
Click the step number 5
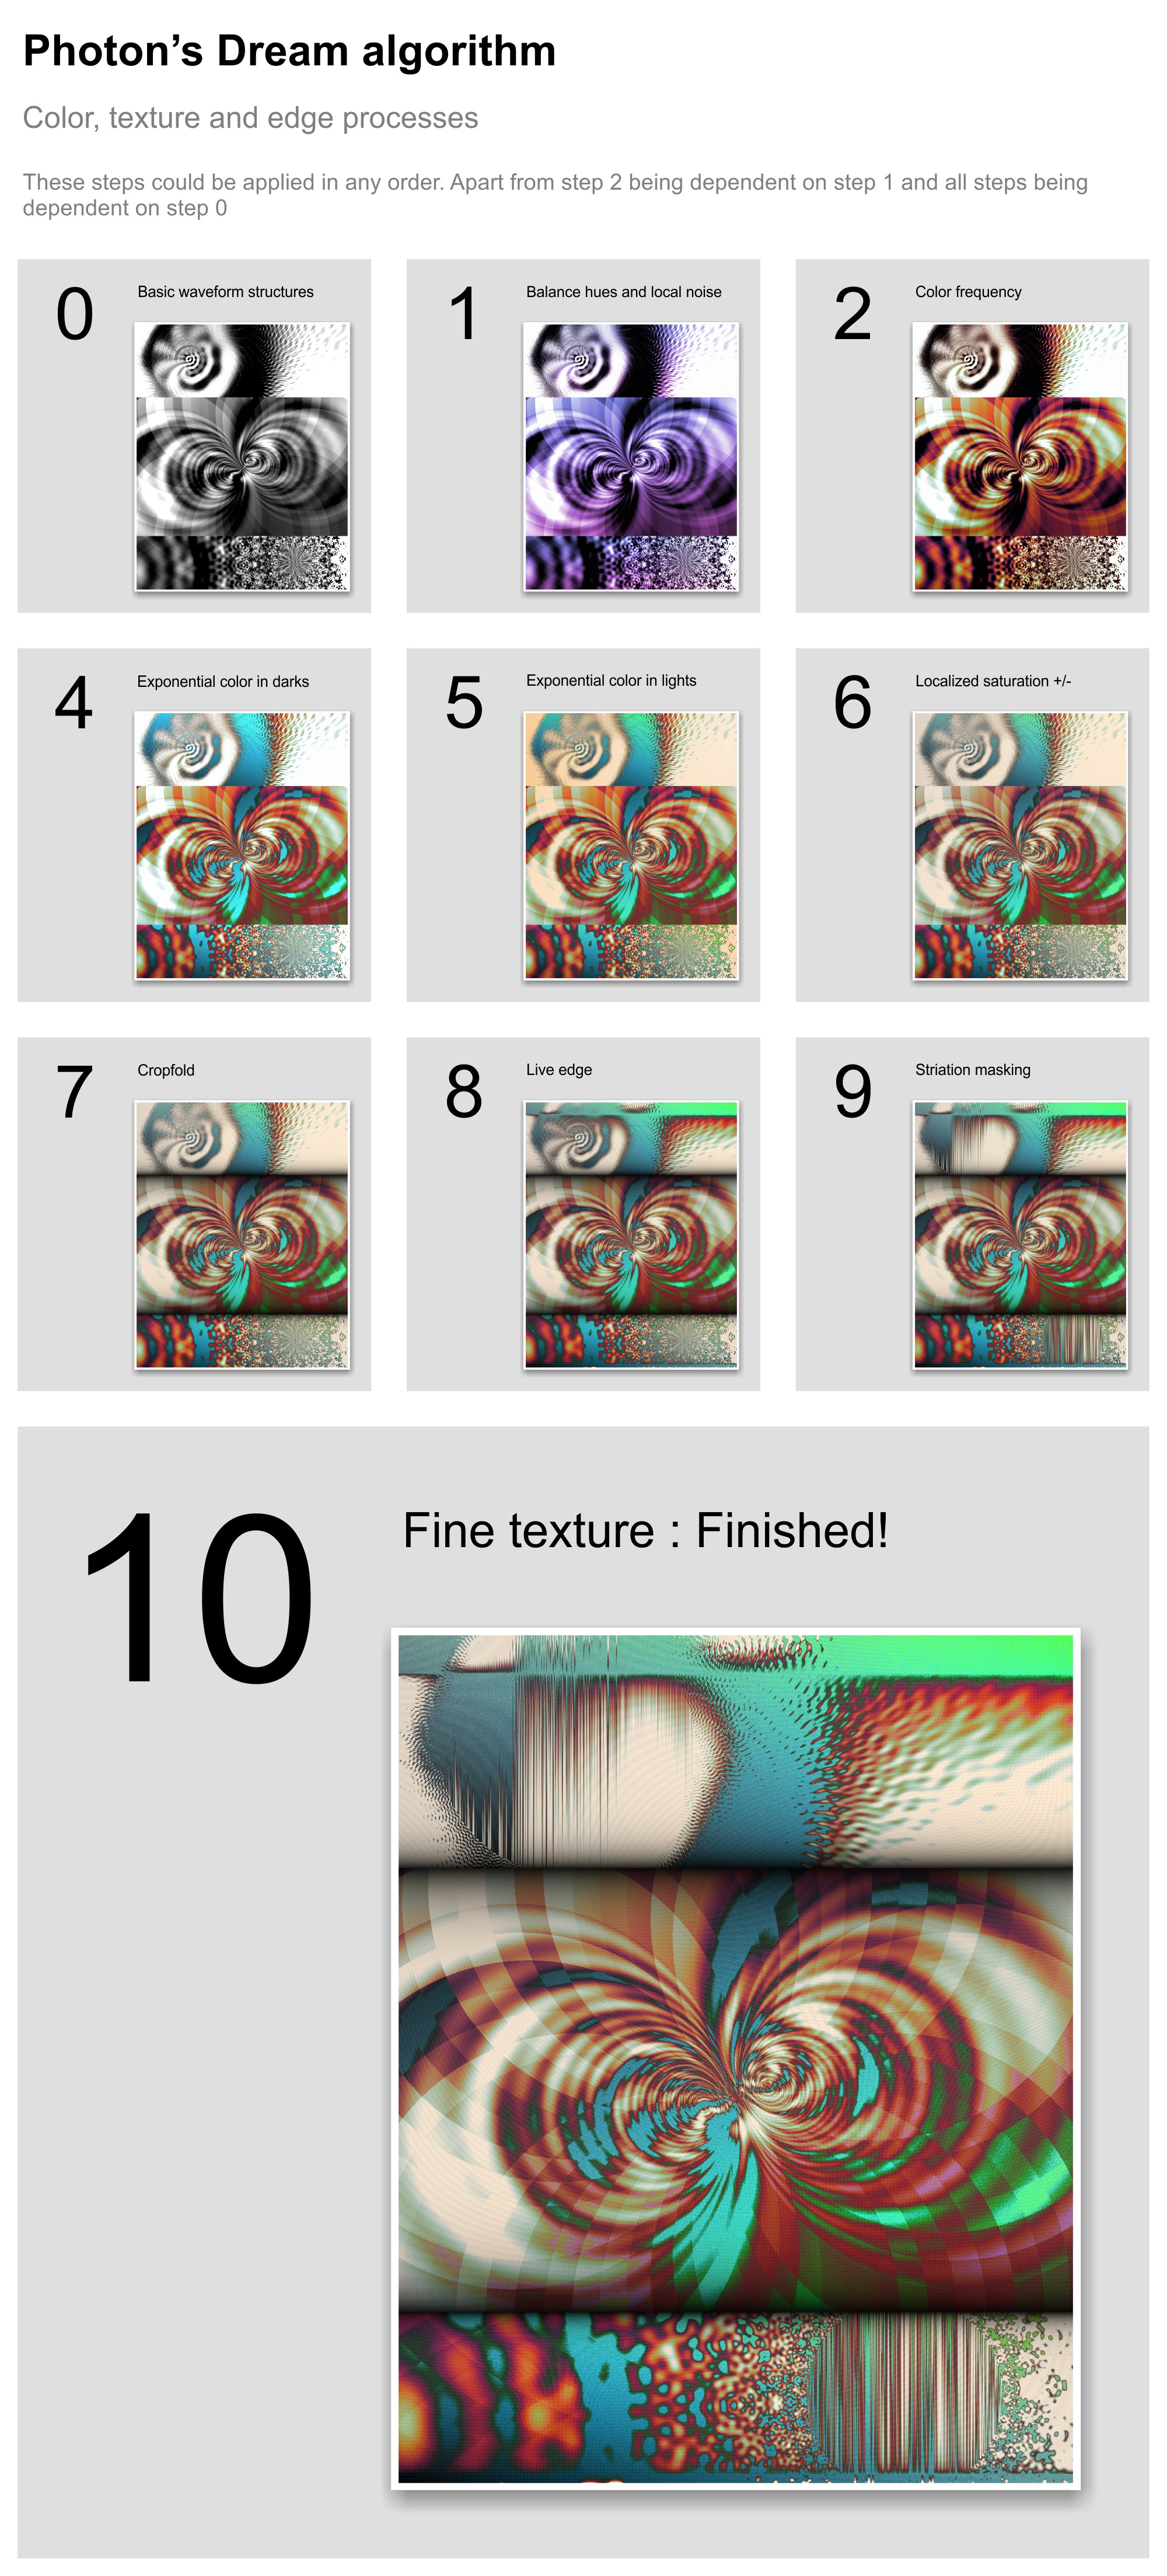pos(464,703)
